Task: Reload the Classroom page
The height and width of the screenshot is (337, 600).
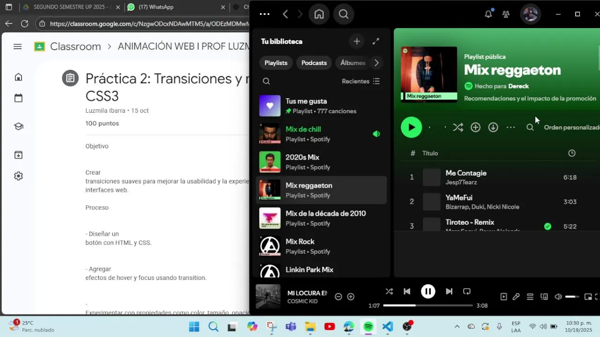Action: point(24,23)
